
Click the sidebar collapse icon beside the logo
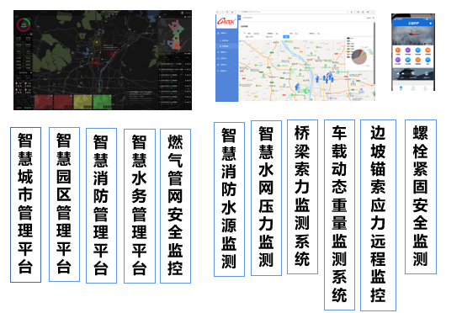tap(239, 18)
